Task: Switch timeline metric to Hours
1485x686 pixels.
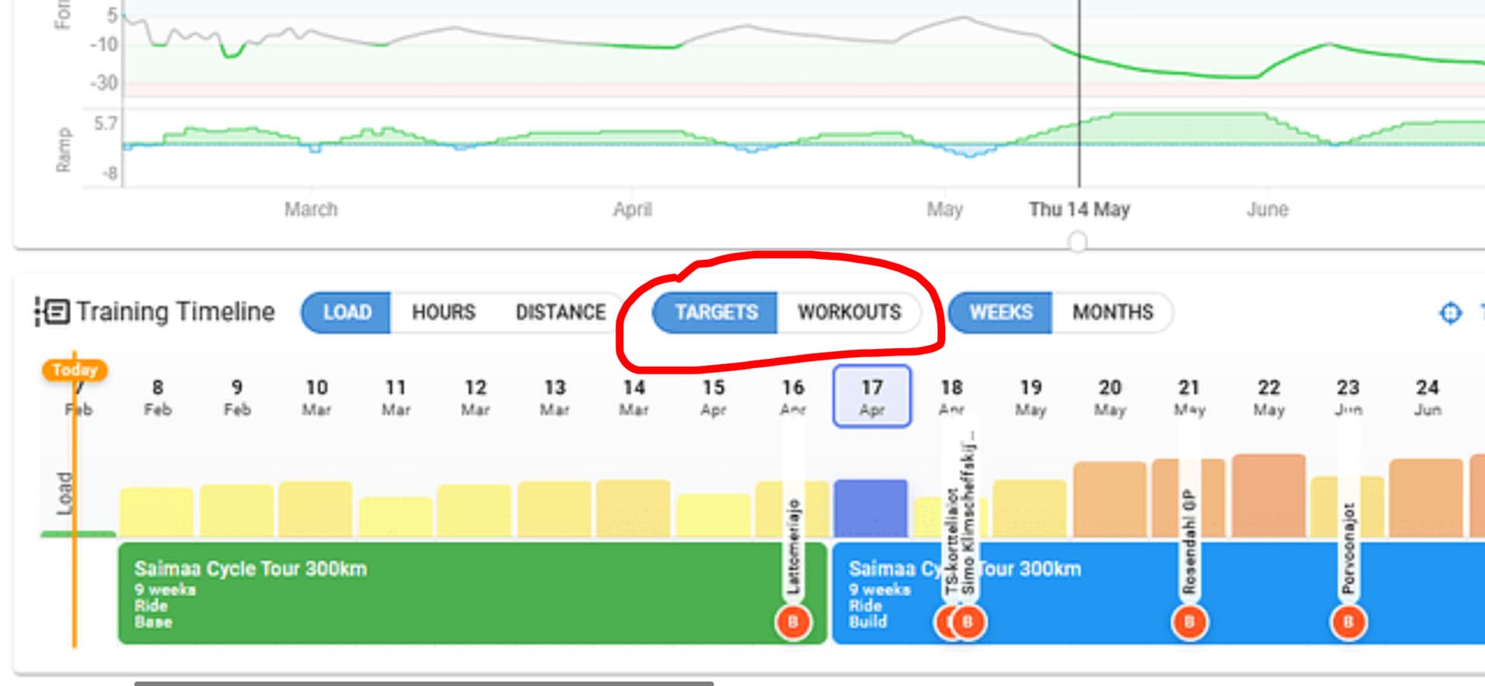Action: 443,312
